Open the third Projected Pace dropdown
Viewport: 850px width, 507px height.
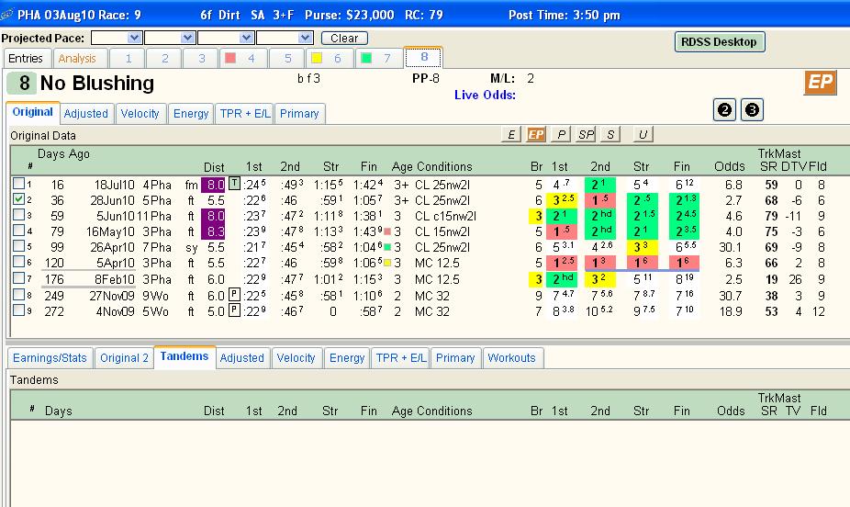pos(246,38)
